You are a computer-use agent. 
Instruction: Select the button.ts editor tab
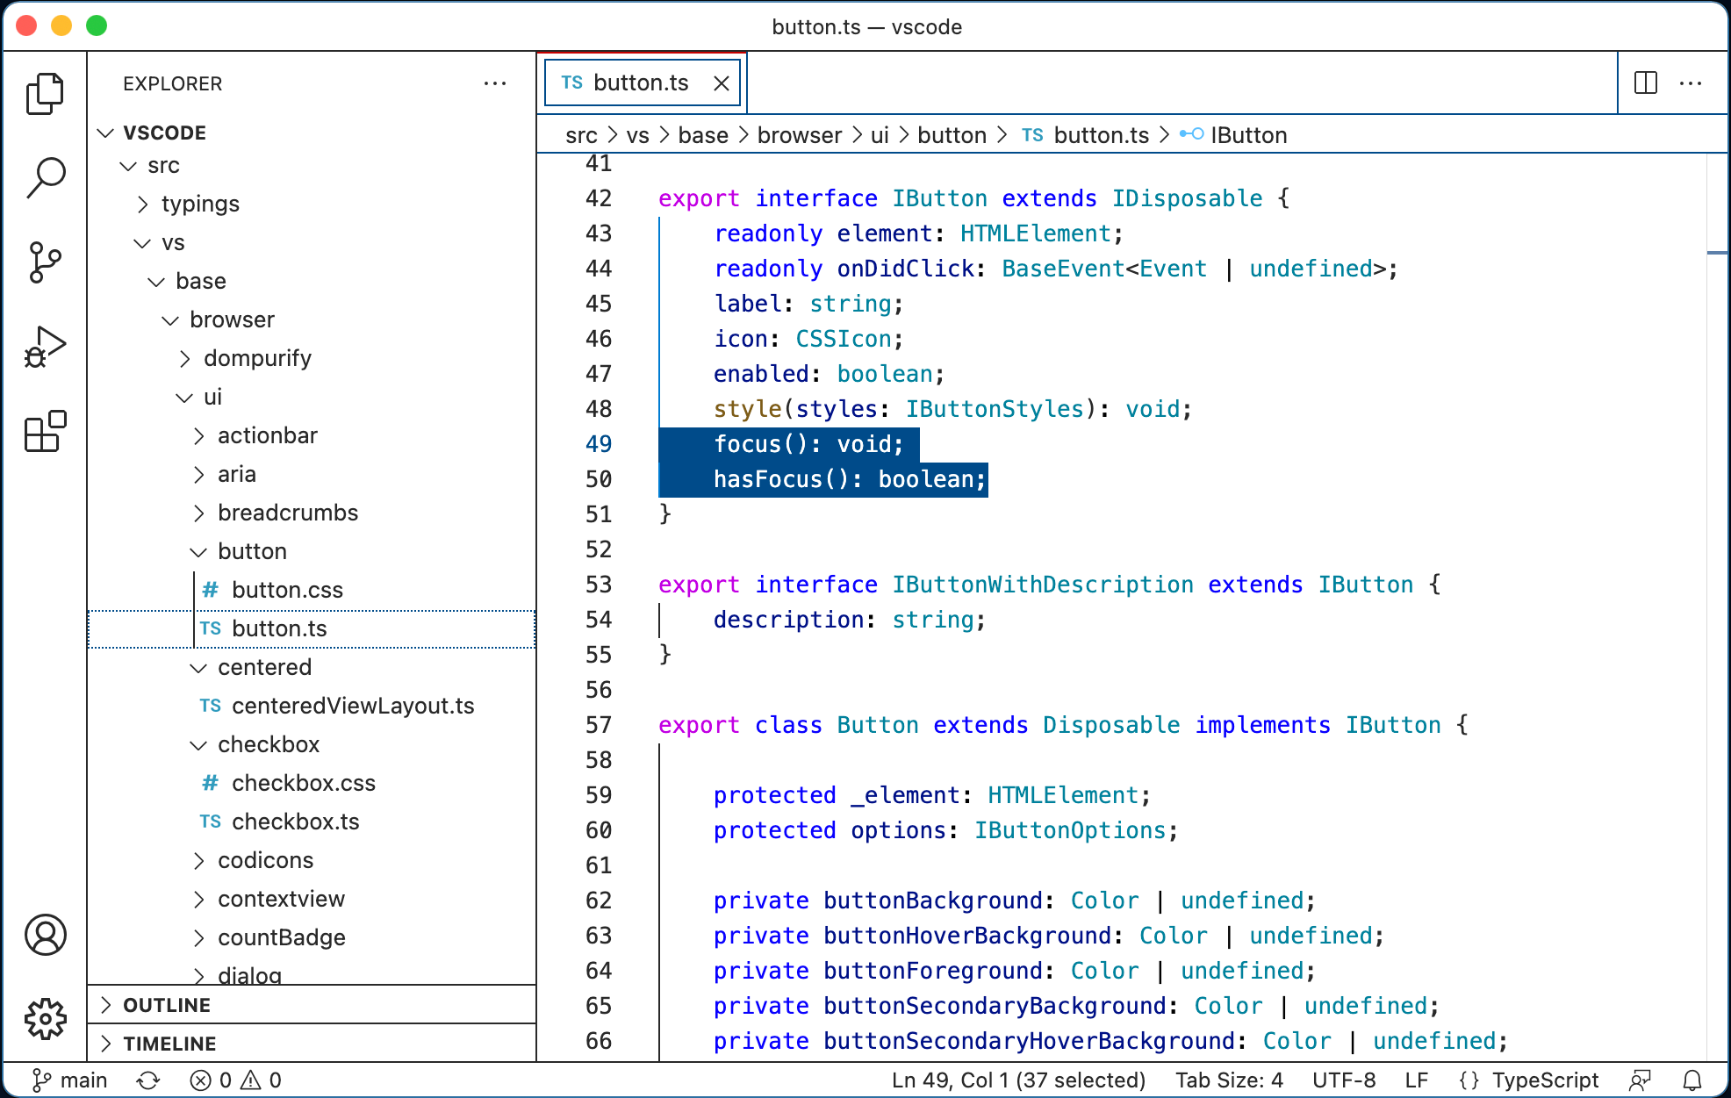tap(640, 82)
